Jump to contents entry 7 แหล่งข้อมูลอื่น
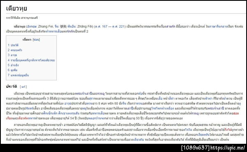This screenshot has height=152, width=247. tap(18, 75)
